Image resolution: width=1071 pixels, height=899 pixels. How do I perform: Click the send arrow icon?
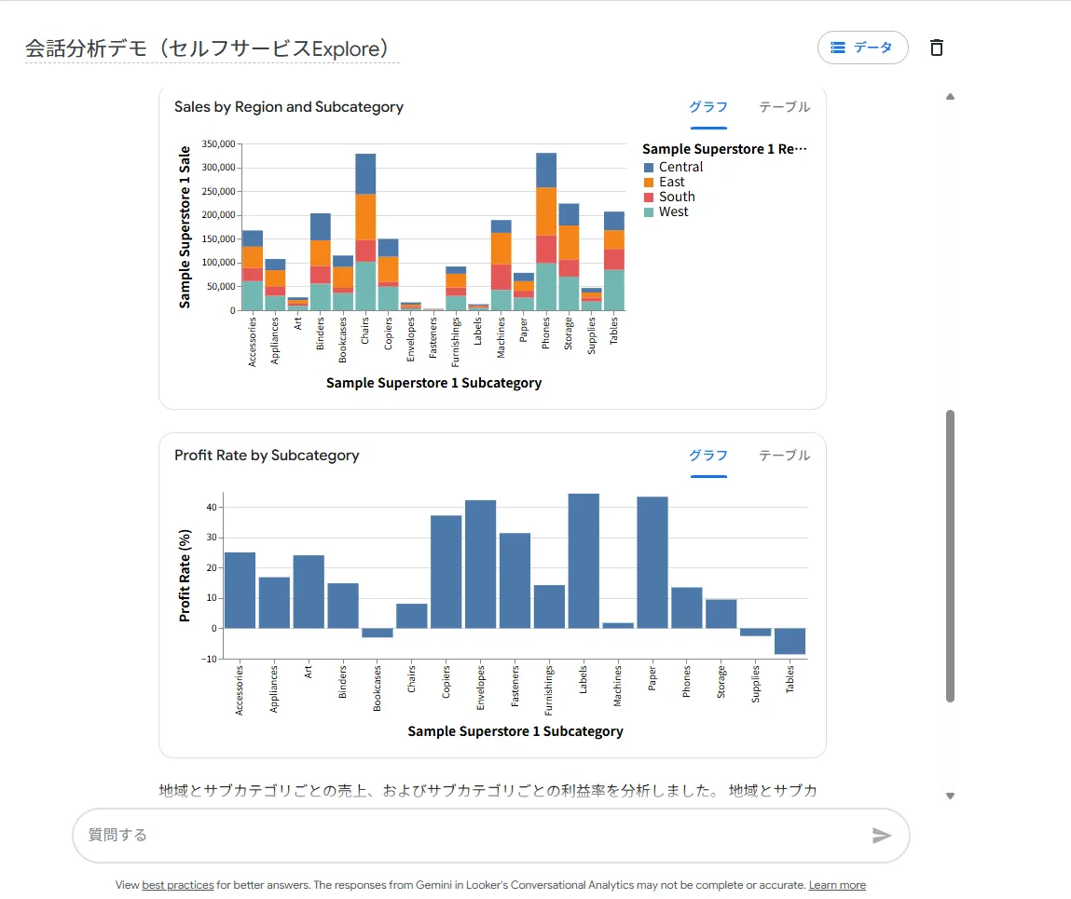[881, 836]
